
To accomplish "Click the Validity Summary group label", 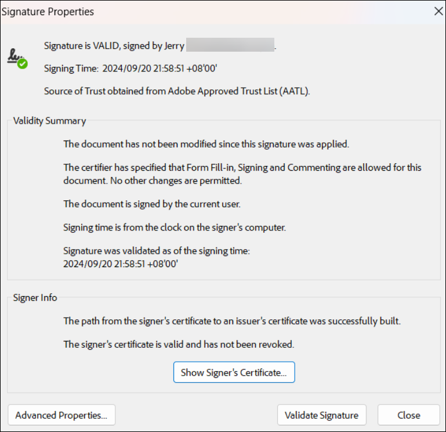I will (50, 121).
